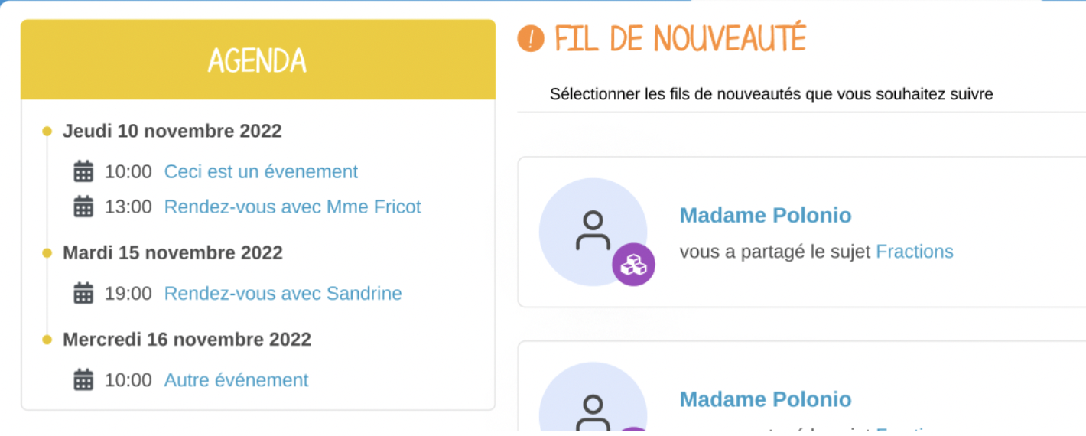Click the Sélectionner les fils de nouveautés text
Screen dimensions: 1086x436
click(772, 94)
